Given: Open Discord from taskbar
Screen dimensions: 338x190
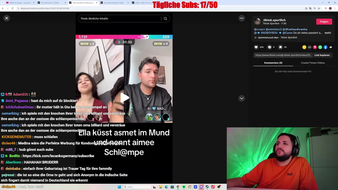Looking at the screenshot, I should [201, 187].
